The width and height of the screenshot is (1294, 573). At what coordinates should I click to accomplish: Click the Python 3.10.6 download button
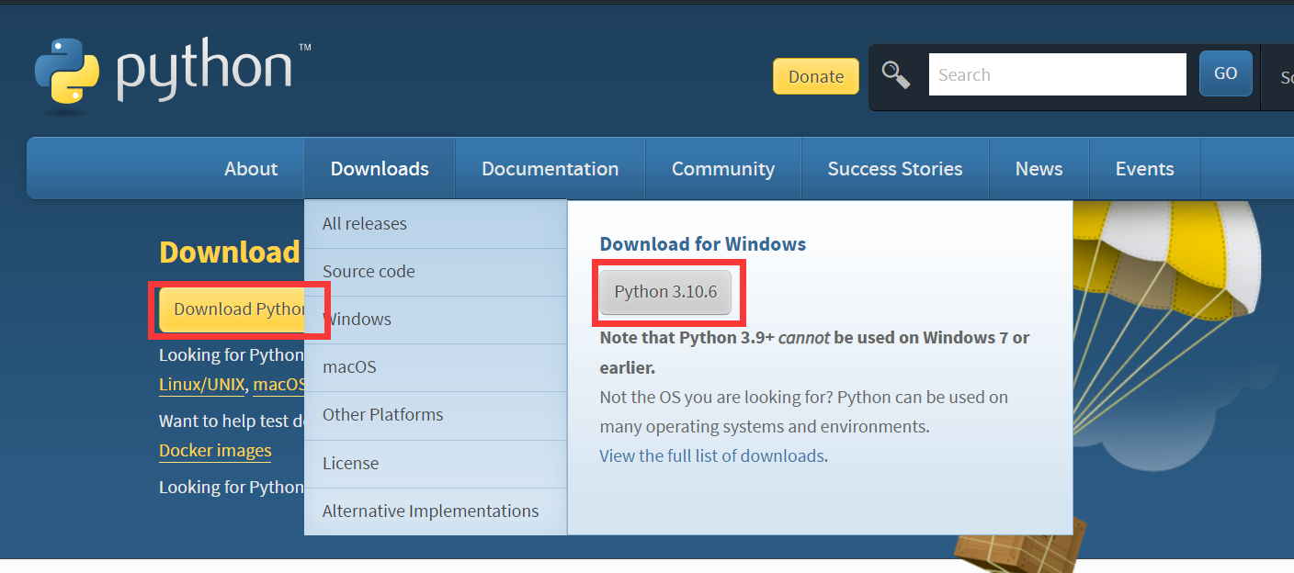(x=665, y=292)
